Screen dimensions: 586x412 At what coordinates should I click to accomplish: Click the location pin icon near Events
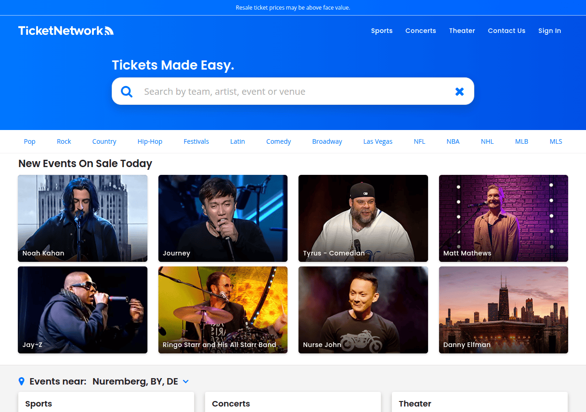click(x=21, y=381)
